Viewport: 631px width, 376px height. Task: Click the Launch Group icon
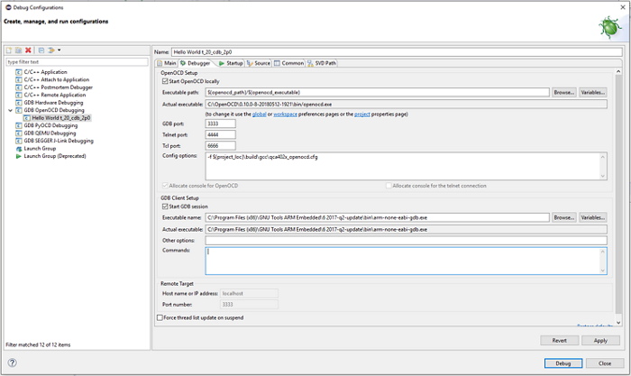(x=19, y=149)
